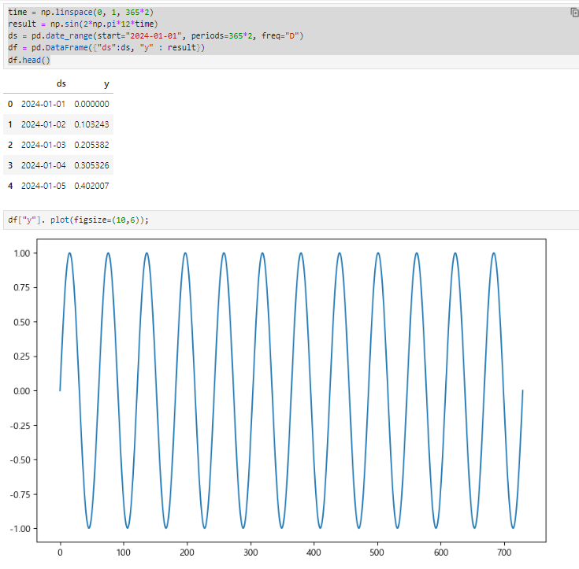Select the cell '2024-01-01'
This screenshot has width=579, height=569.
pyautogui.click(x=43, y=104)
